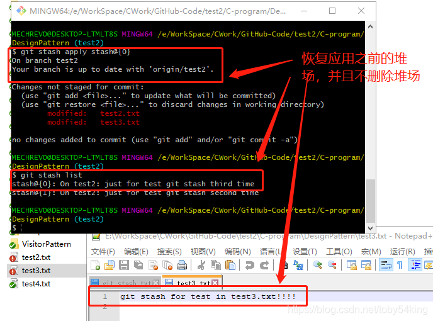Click the Notepad++ icon in its title bar

(96, 236)
